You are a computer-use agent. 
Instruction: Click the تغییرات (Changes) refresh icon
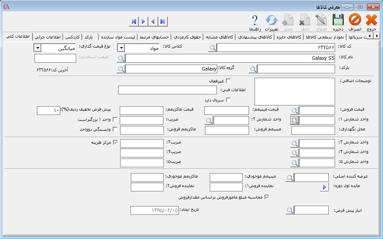(272, 22)
